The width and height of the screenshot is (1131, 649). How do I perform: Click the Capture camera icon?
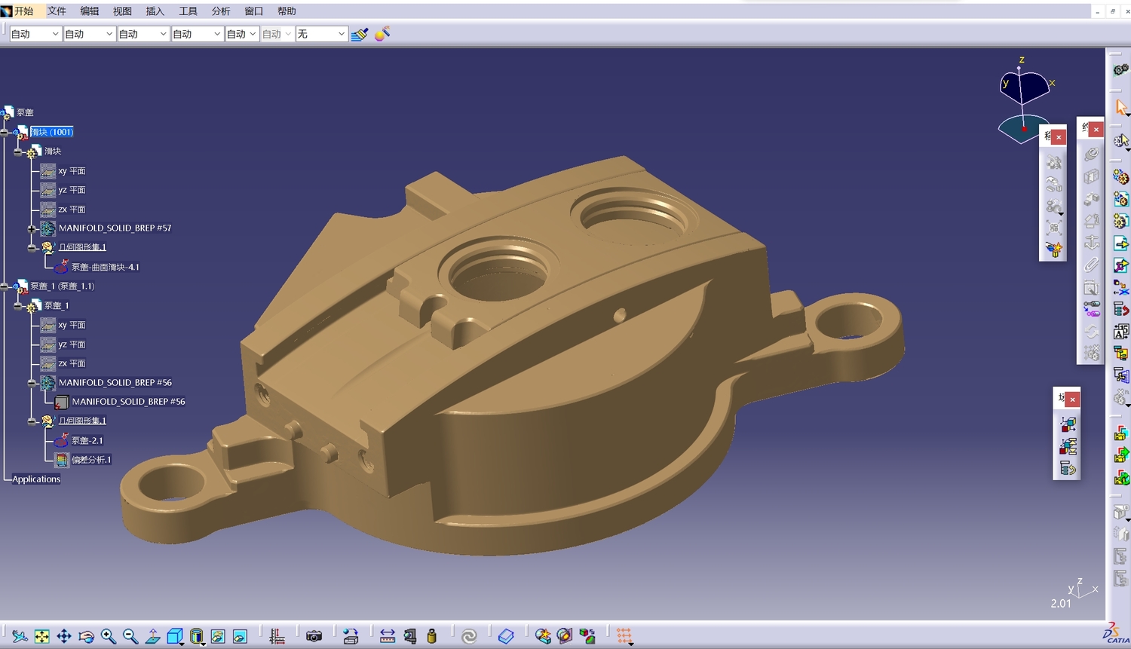tap(314, 636)
